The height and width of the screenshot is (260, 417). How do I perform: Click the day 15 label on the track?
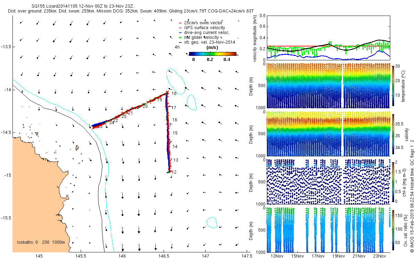(x=175, y=133)
